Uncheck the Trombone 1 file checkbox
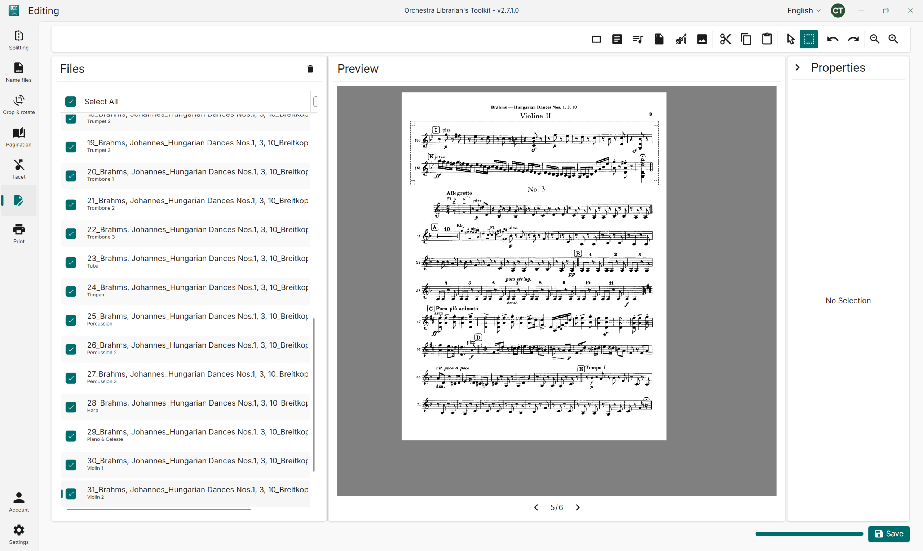The height and width of the screenshot is (551, 923). [x=71, y=176]
